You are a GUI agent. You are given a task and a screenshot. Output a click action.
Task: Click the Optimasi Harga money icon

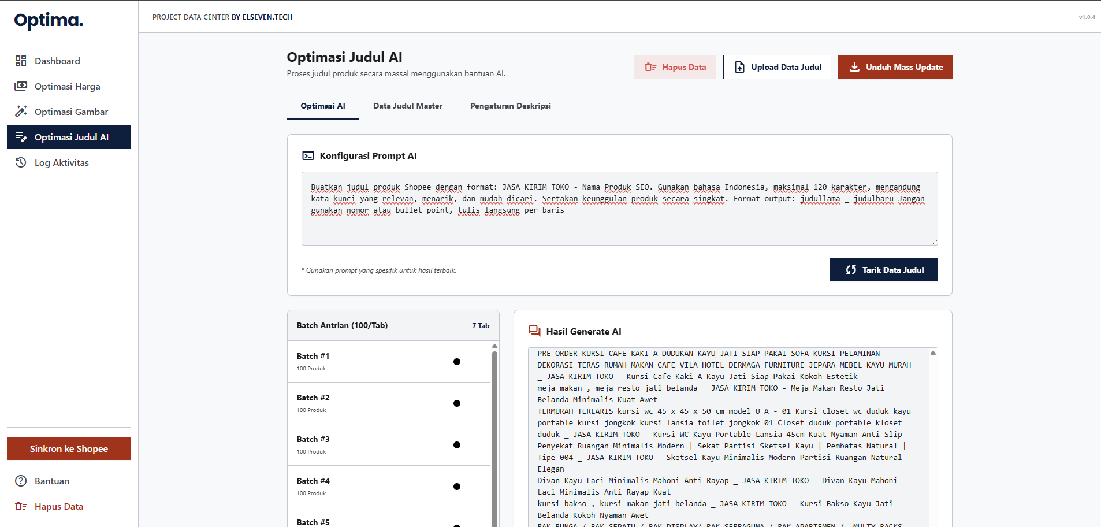point(21,86)
